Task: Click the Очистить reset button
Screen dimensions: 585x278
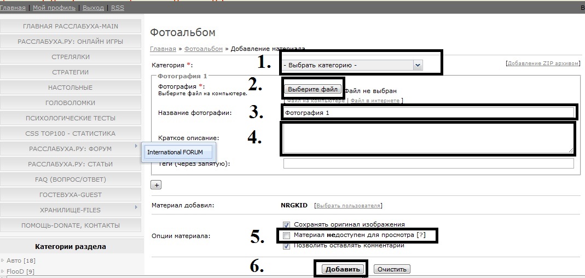Action: (391, 269)
